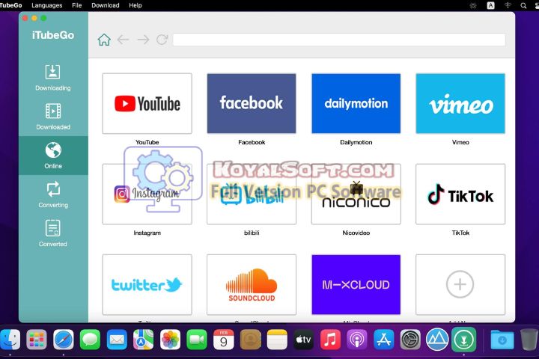The width and height of the screenshot is (539, 359).
Task: Click the Nicovideo label text
Action: click(356, 233)
